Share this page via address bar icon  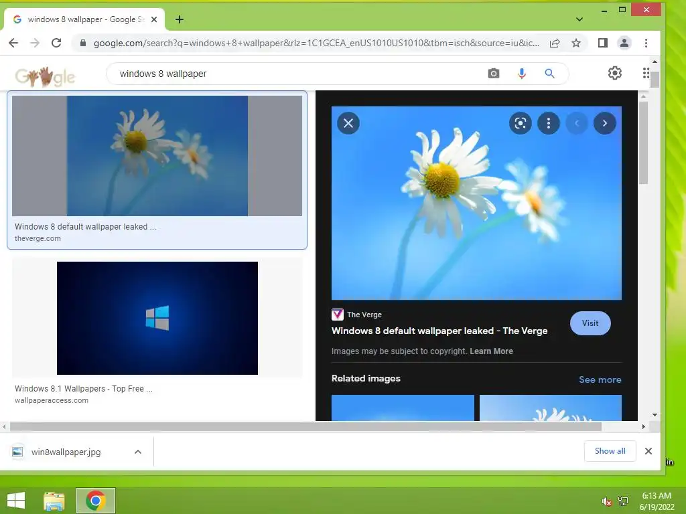tap(554, 43)
